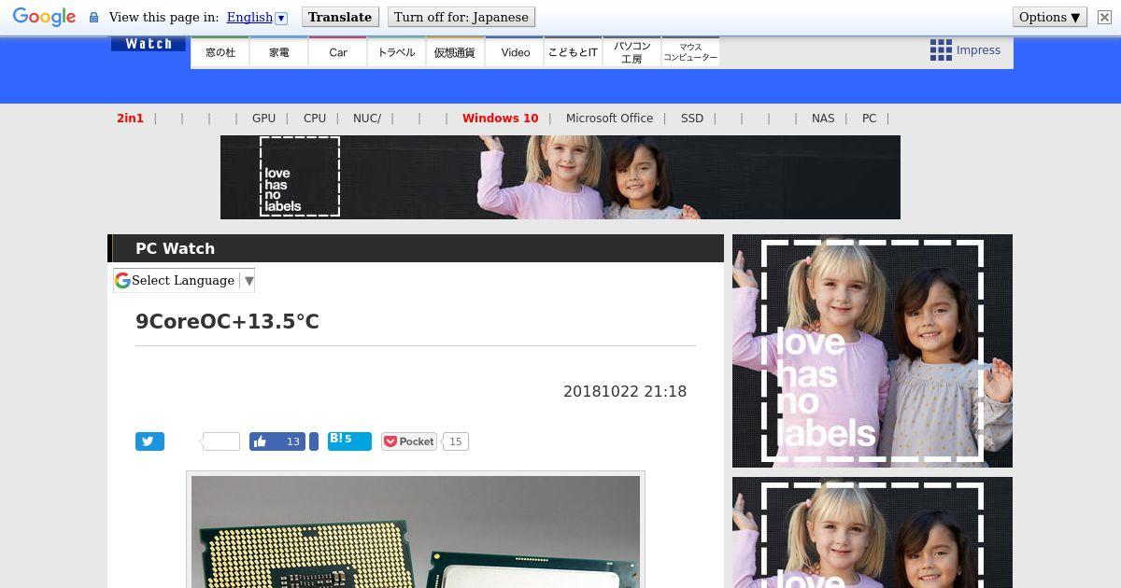
Task: Click the Pocket count 15 bubble
Action: (x=455, y=441)
